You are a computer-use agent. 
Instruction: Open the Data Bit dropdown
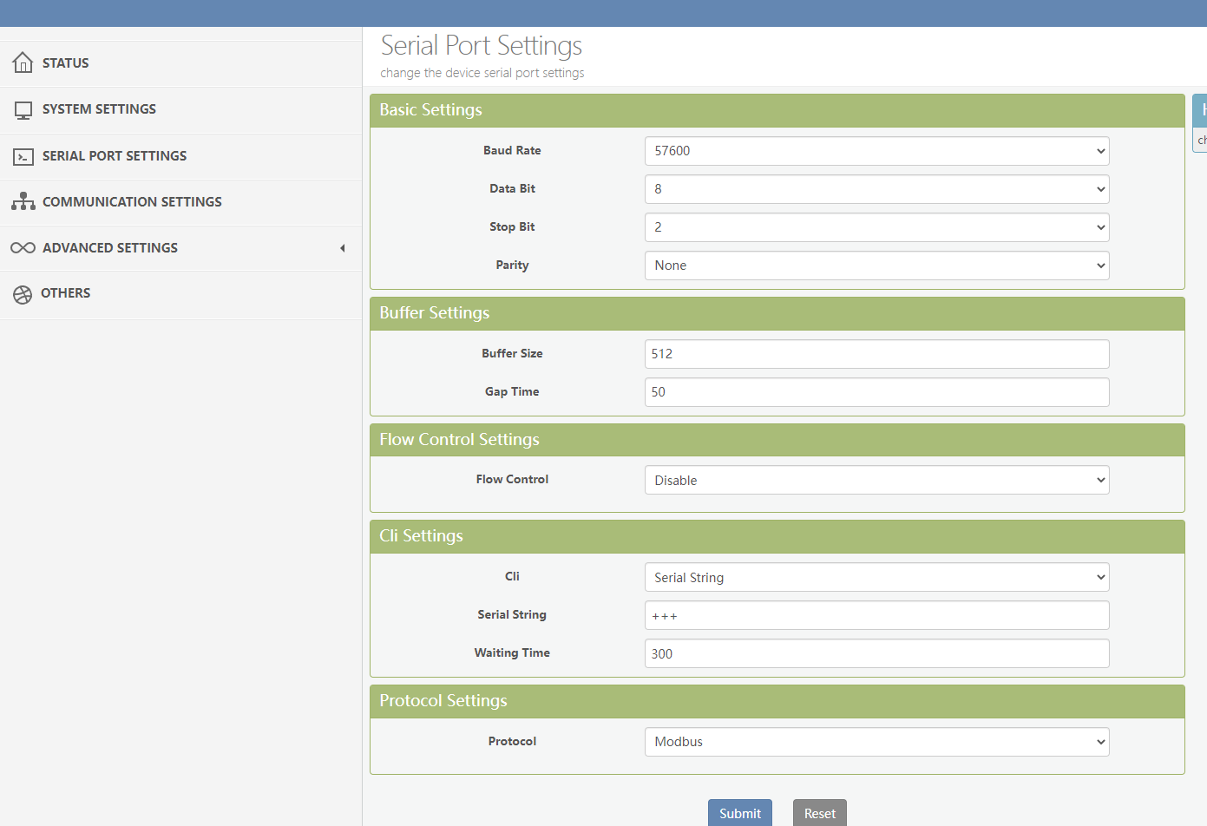coord(876,189)
